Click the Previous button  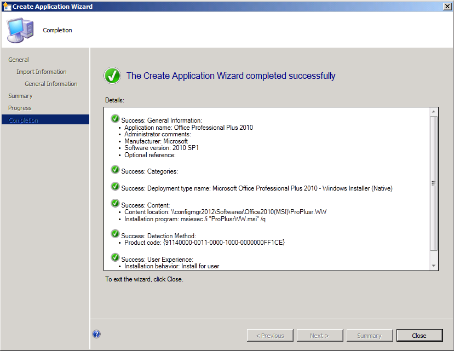[270, 335]
